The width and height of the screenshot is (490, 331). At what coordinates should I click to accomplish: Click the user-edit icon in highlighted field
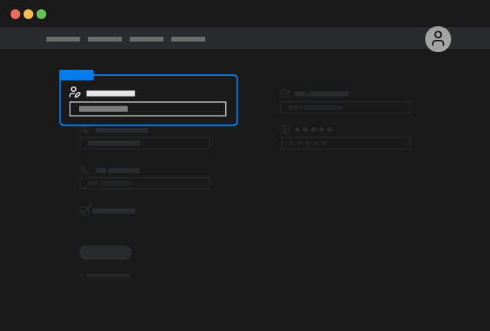[75, 93]
